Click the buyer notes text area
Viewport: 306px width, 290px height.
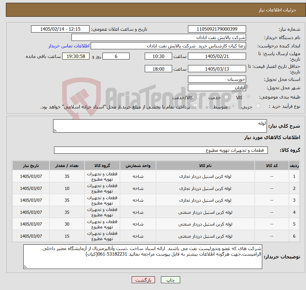(143, 257)
